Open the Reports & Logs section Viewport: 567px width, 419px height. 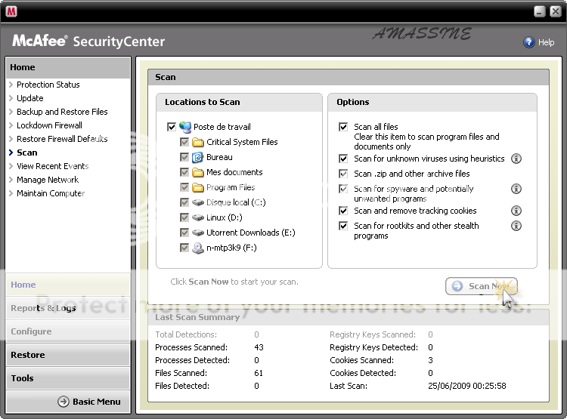(43, 308)
